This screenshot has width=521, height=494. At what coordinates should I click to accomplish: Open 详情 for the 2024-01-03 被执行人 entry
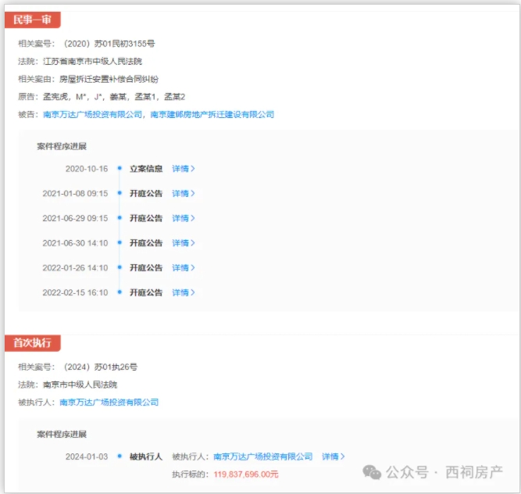[332, 456]
